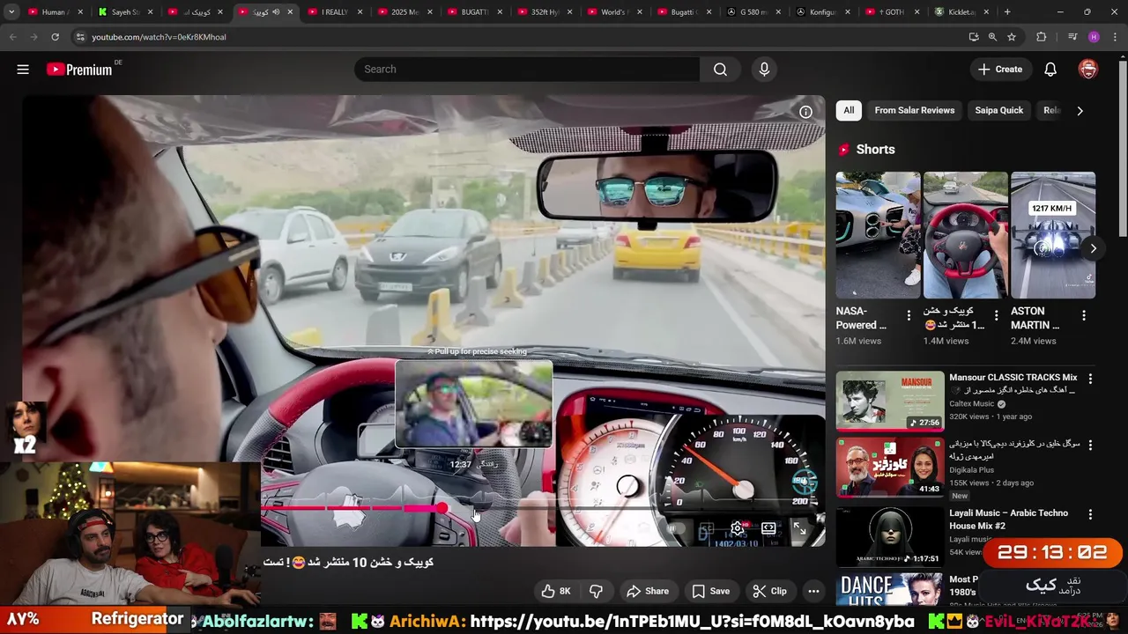This screenshot has width=1128, height=634.
Task: Advance Shorts shelf with next arrow
Action: pos(1093,248)
